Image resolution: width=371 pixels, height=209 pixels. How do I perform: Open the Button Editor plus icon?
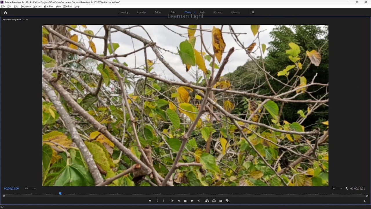(x=365, y=201)
